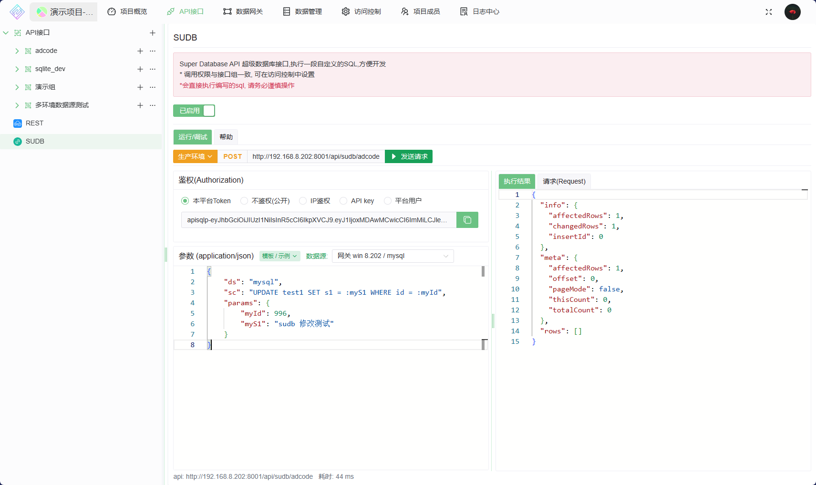Viewport: 816px width, 485px height.
Task: Click the fullscreen toggle icon
Action: click(x=768, y=12)
